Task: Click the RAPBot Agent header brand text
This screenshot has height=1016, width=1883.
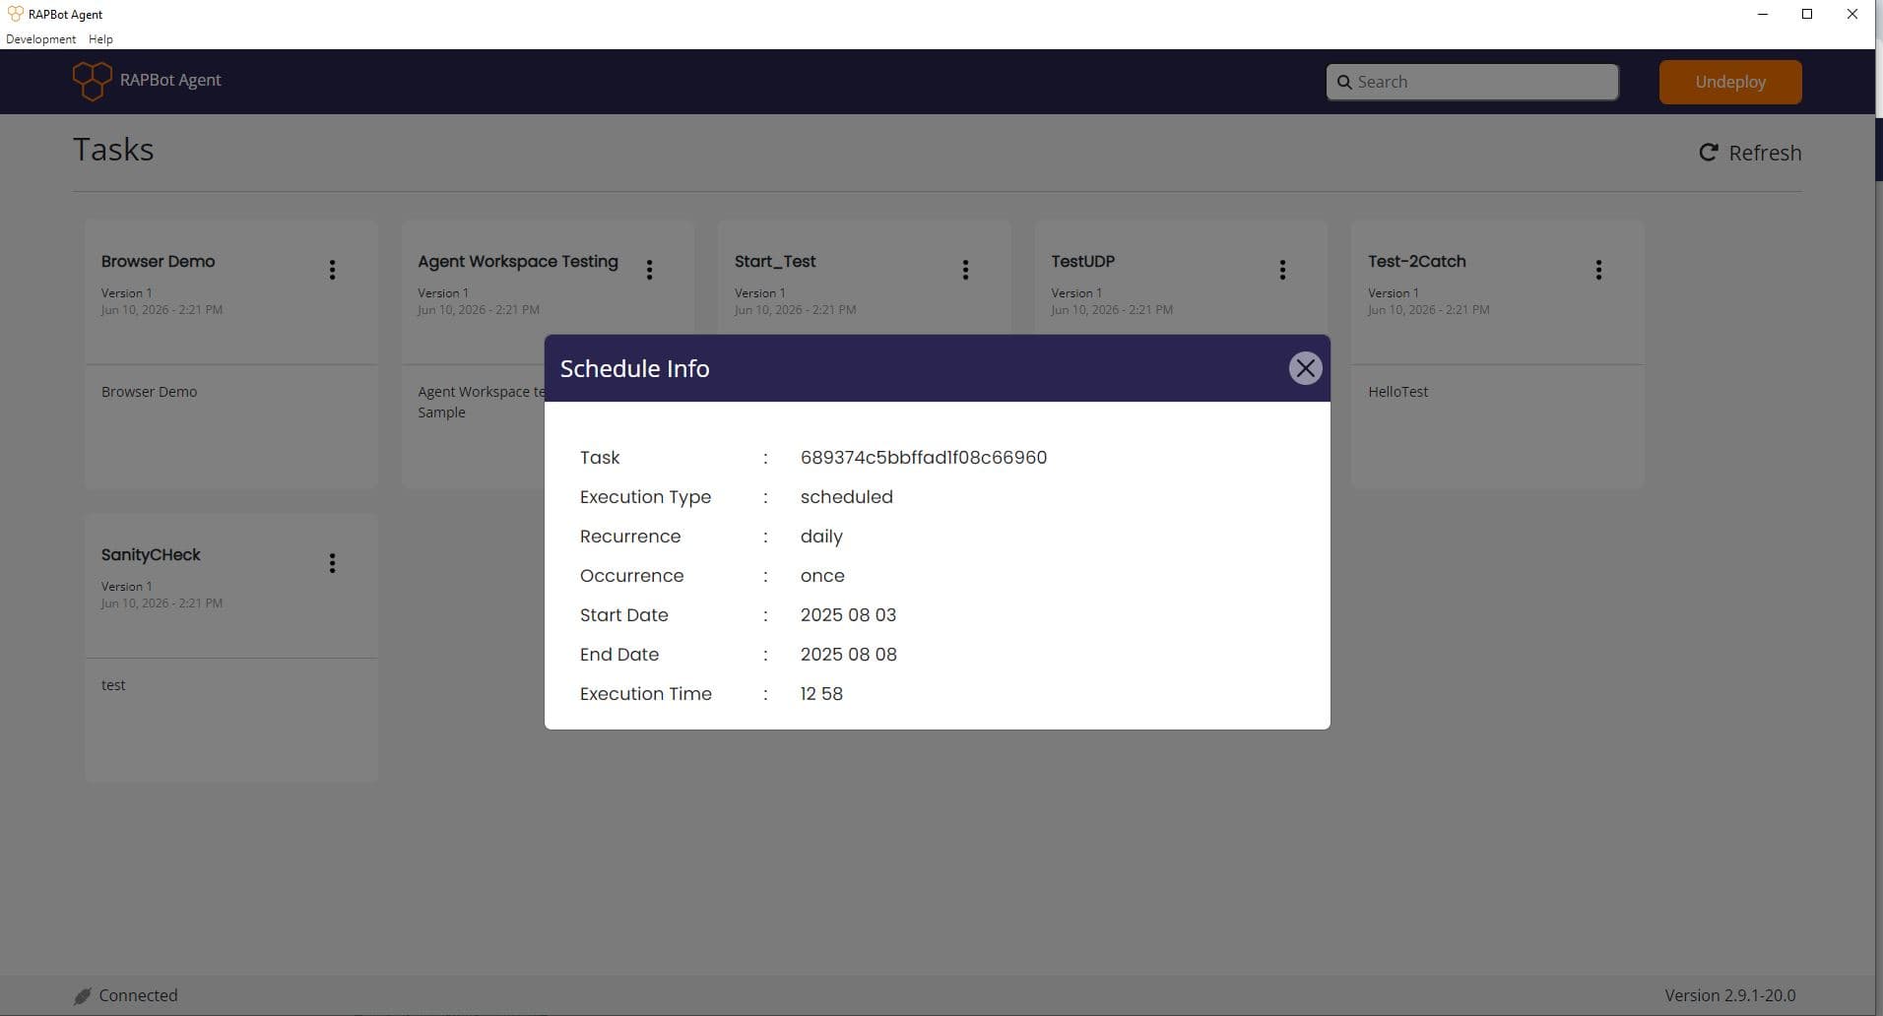Action: point(170,80)
